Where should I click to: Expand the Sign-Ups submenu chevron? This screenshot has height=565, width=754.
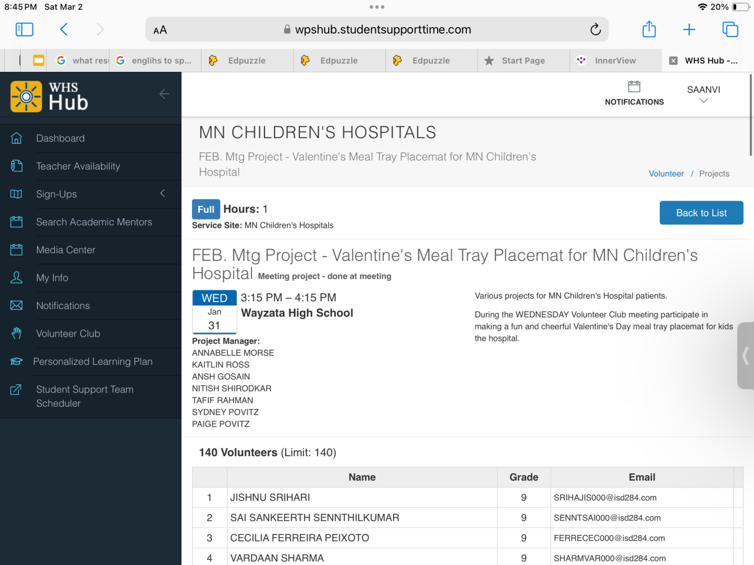tap(163, 194)
